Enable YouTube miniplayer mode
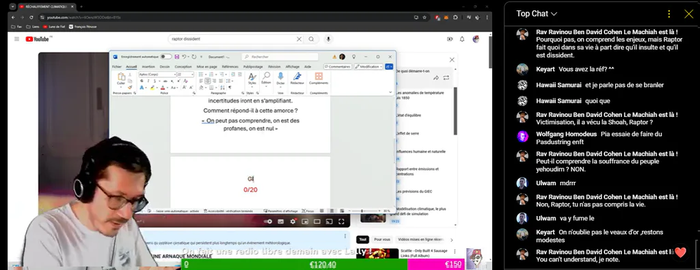 point(305,221)
